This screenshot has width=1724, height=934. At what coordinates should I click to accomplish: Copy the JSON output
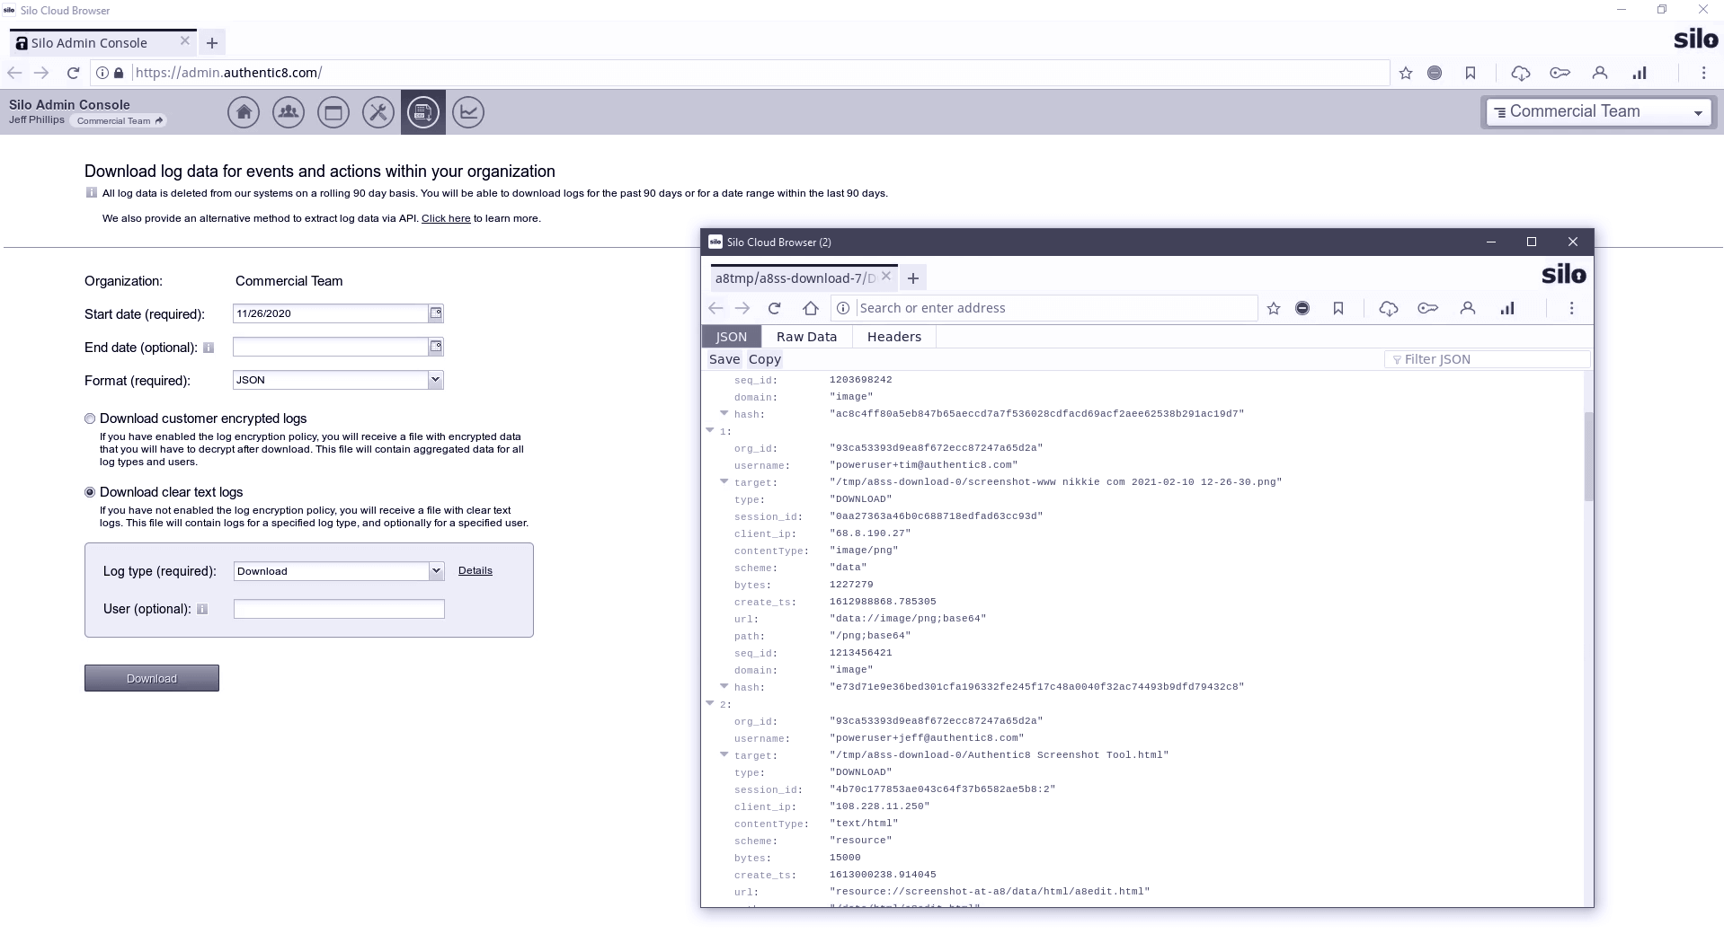point(765,359)
